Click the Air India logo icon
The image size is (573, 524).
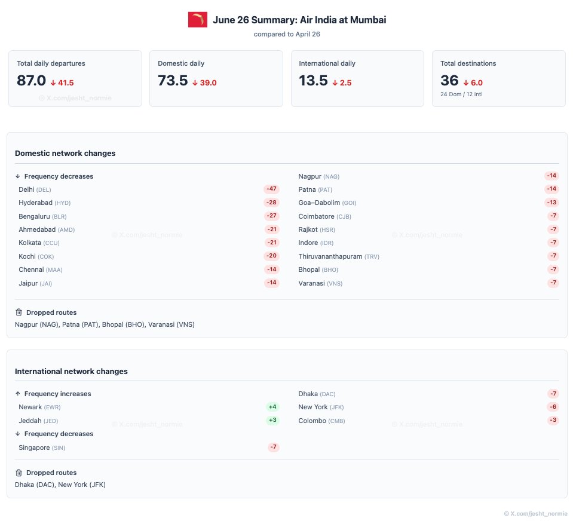198,20
